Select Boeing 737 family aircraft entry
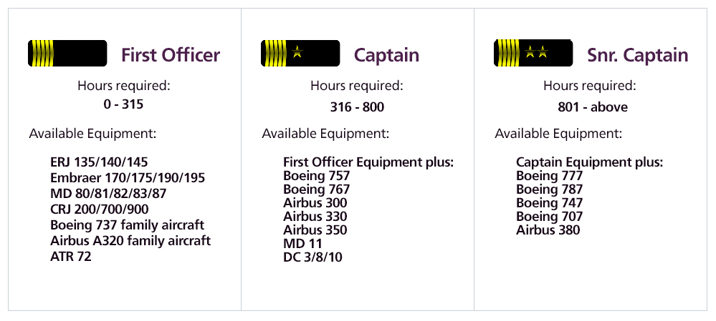716x321 pixels. [x=127, y=225]
